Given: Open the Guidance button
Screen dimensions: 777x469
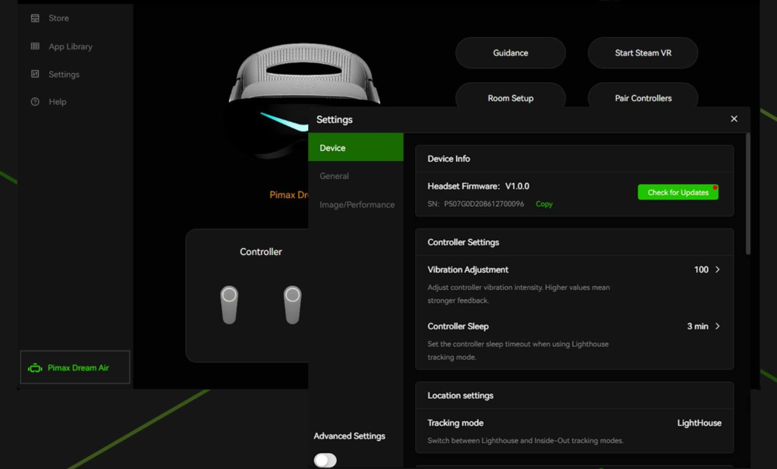Looking at the screenshot, I should tap(510, 53).
